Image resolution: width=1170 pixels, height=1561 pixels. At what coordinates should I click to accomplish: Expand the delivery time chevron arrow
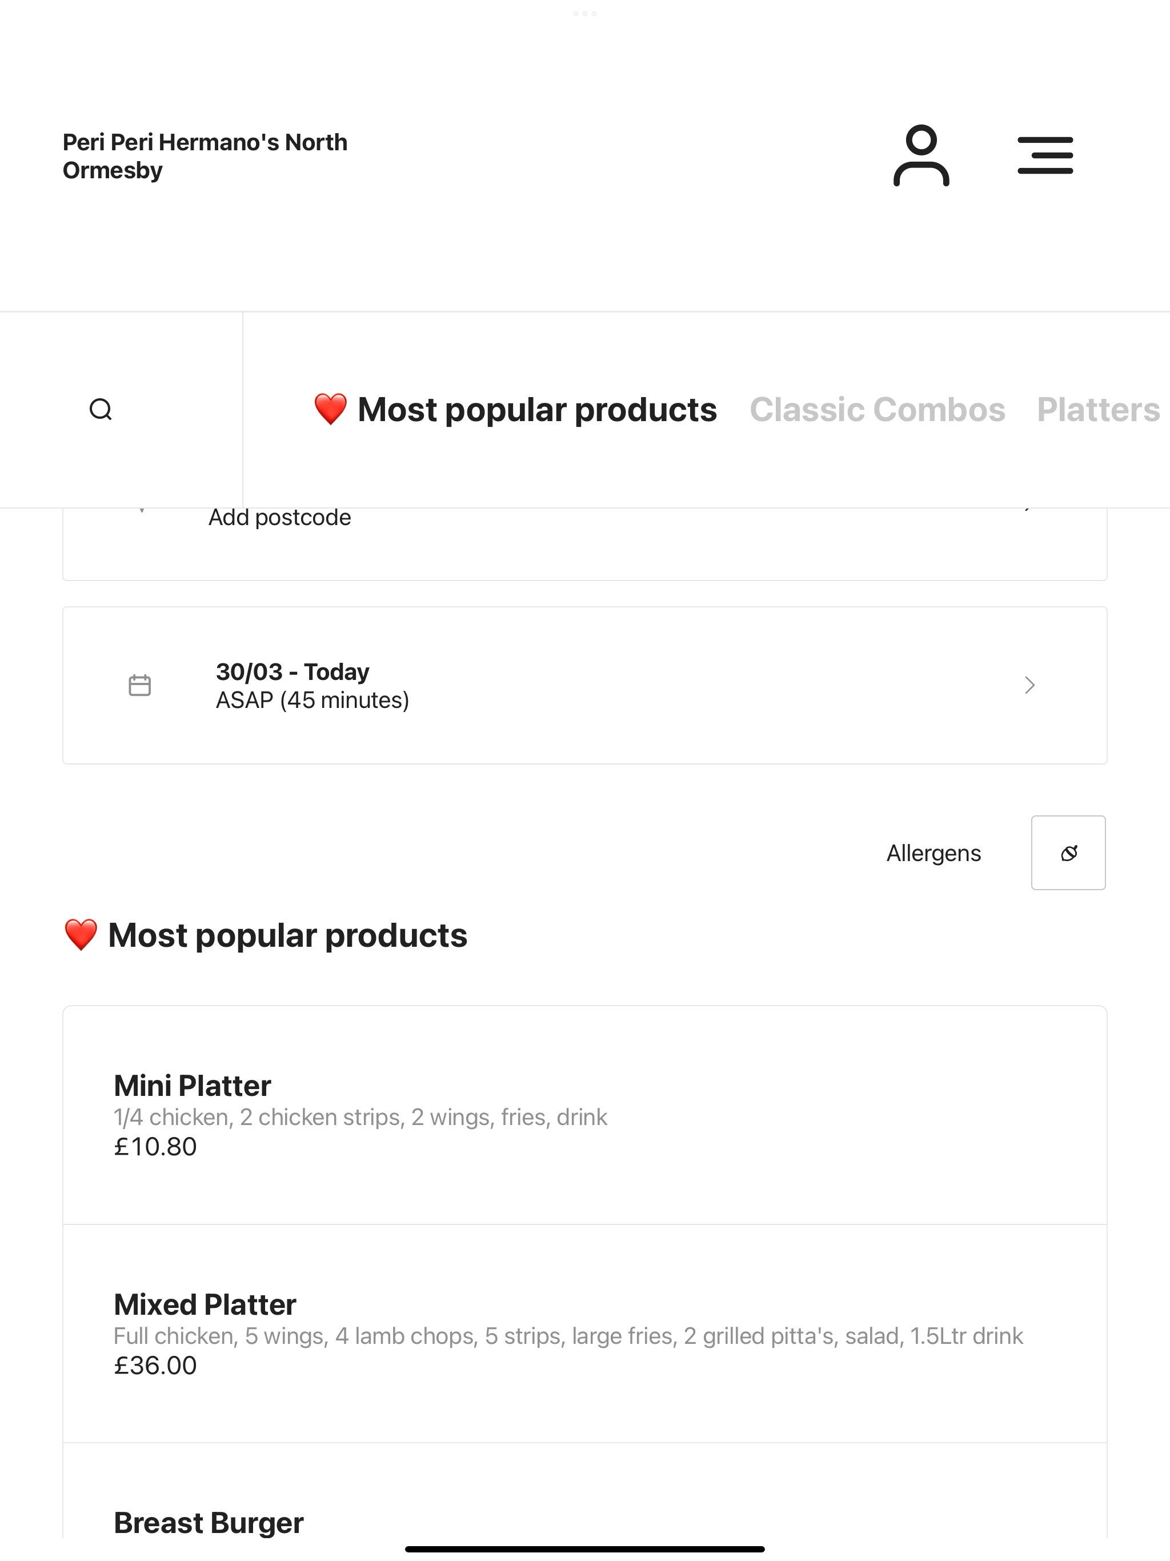click(x=1029, y=685)
